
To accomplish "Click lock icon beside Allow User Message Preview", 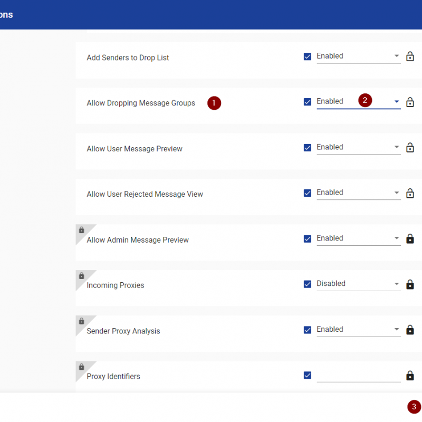I will click(x=410, y=148).
